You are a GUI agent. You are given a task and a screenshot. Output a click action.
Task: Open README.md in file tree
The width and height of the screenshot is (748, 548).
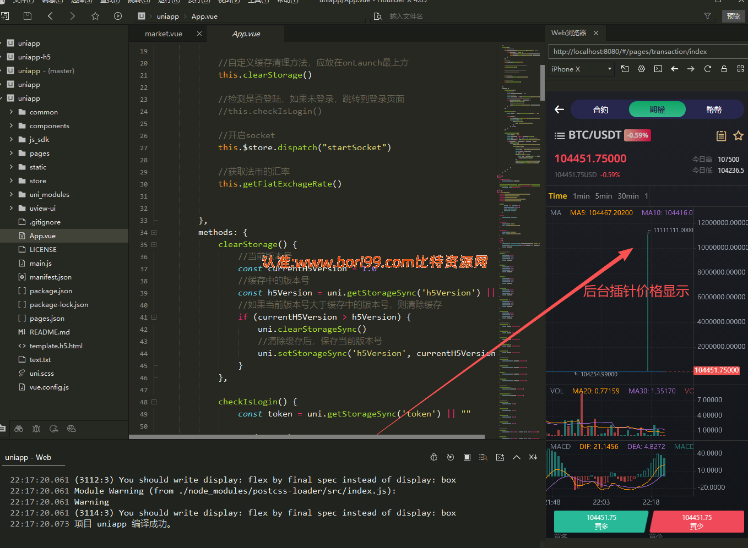(50, 332)
